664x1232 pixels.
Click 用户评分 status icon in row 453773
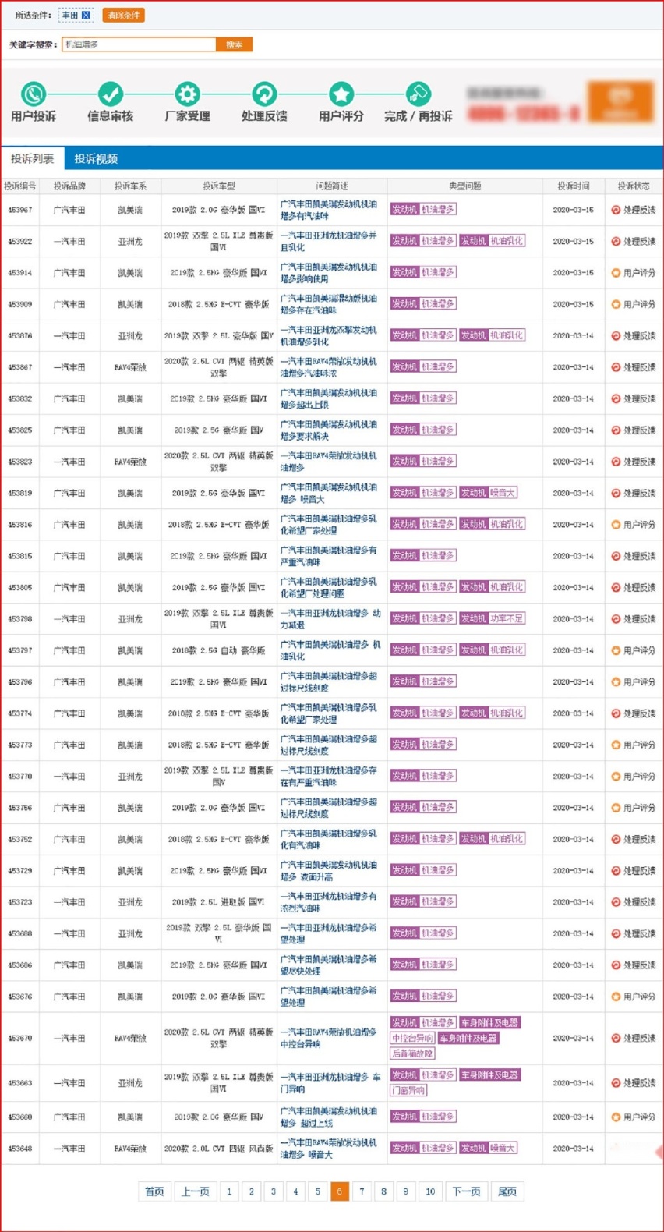coord(616,745)
